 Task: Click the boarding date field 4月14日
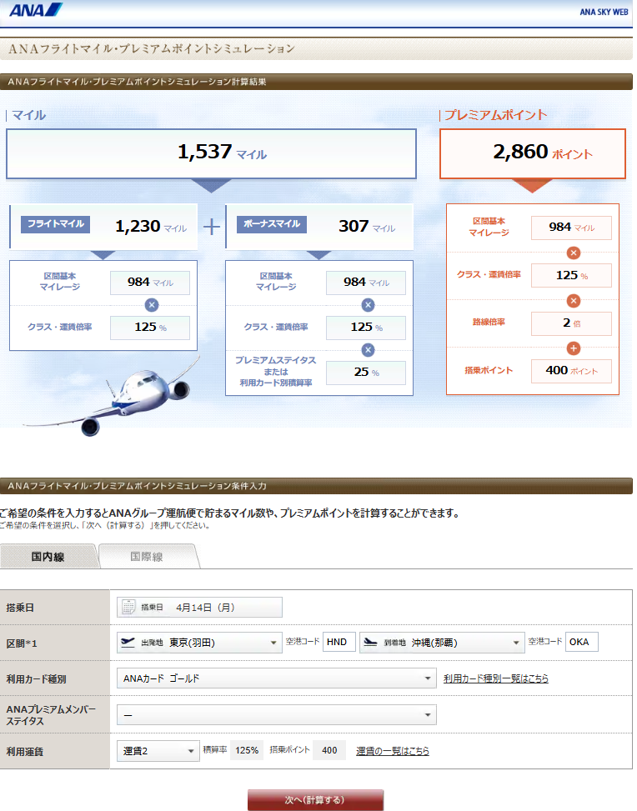[x=199, y=608]
